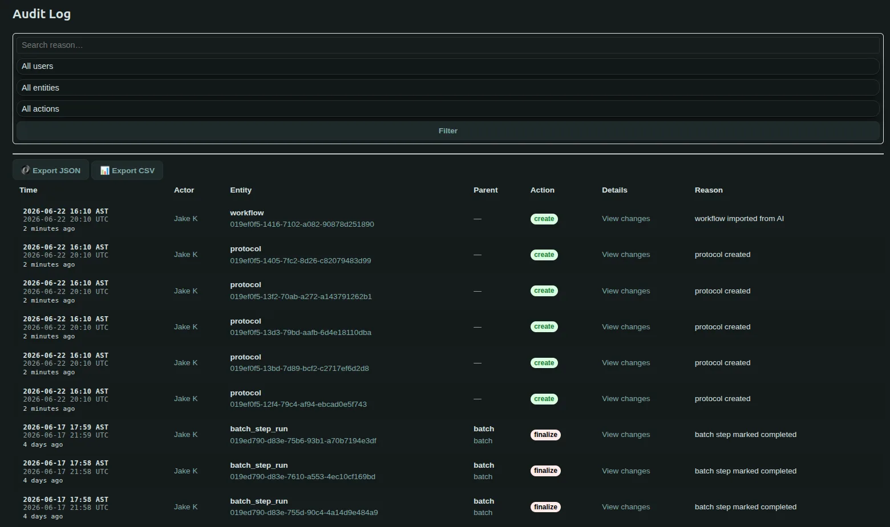Click protocol ID 019ef0f5-13bd-7d89-bcf2-c2717ef6d2d8
Screen dimensions: 890x527
click(x=300, y=369)
